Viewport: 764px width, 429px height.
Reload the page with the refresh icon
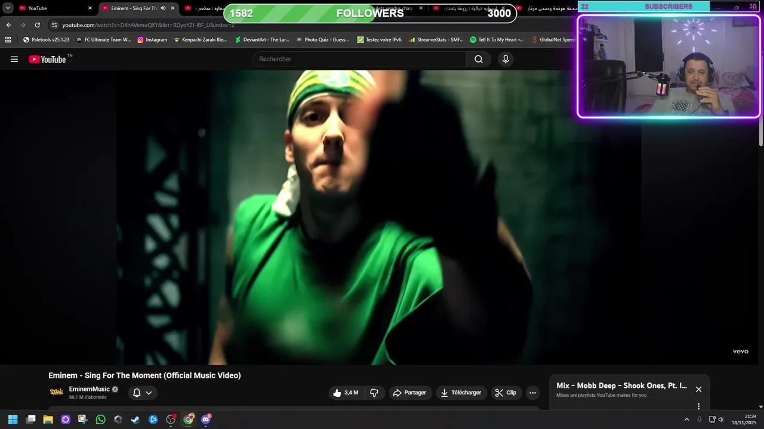(37, 25)
